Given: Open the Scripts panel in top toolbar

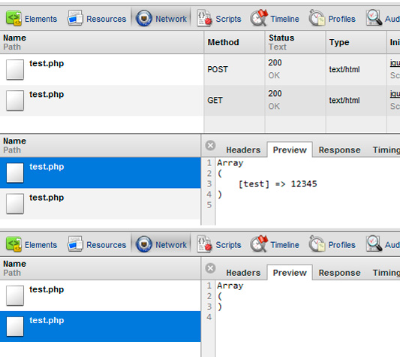Looking at the screenshot, I should [x=219, y=19].
